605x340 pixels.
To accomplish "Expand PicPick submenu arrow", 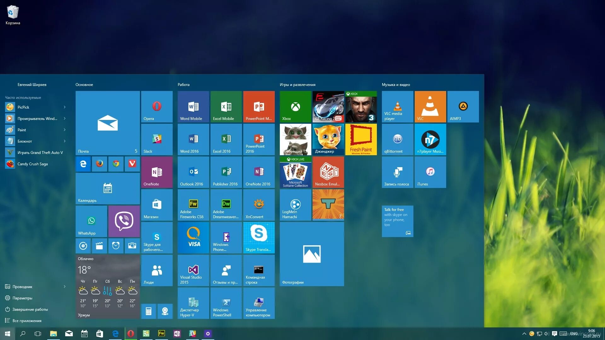I will pos(65,107).
